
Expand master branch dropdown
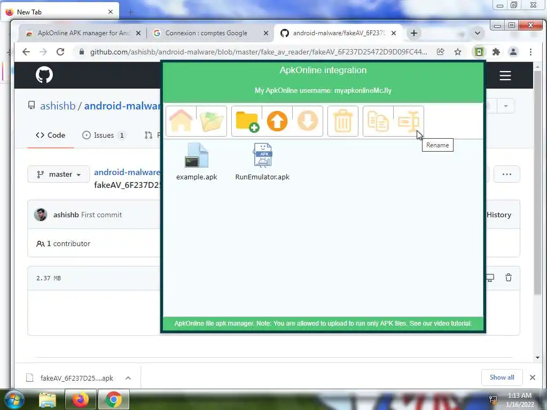[59, 174]
